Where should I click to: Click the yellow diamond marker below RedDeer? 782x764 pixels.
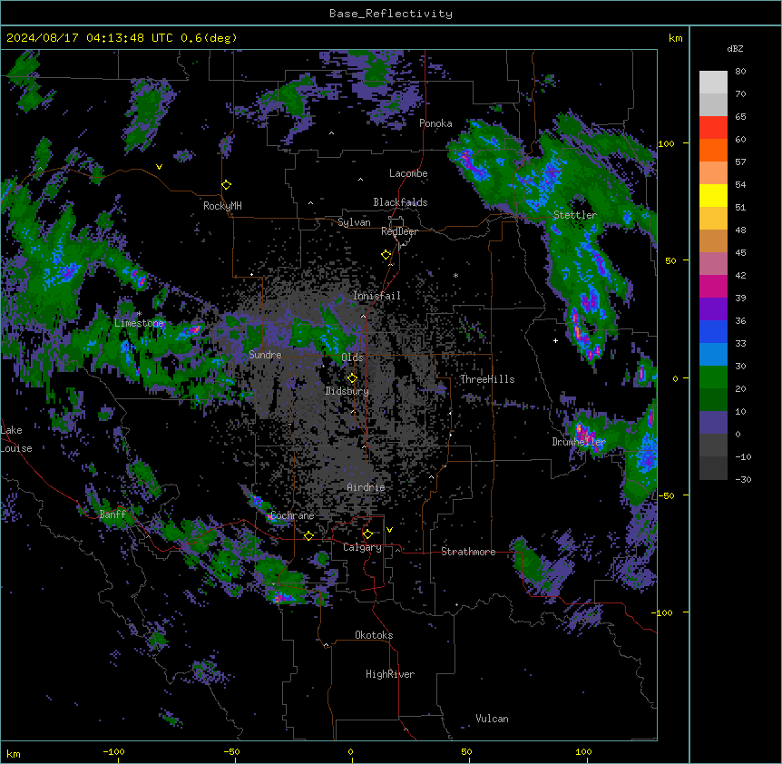pos(386,255)
